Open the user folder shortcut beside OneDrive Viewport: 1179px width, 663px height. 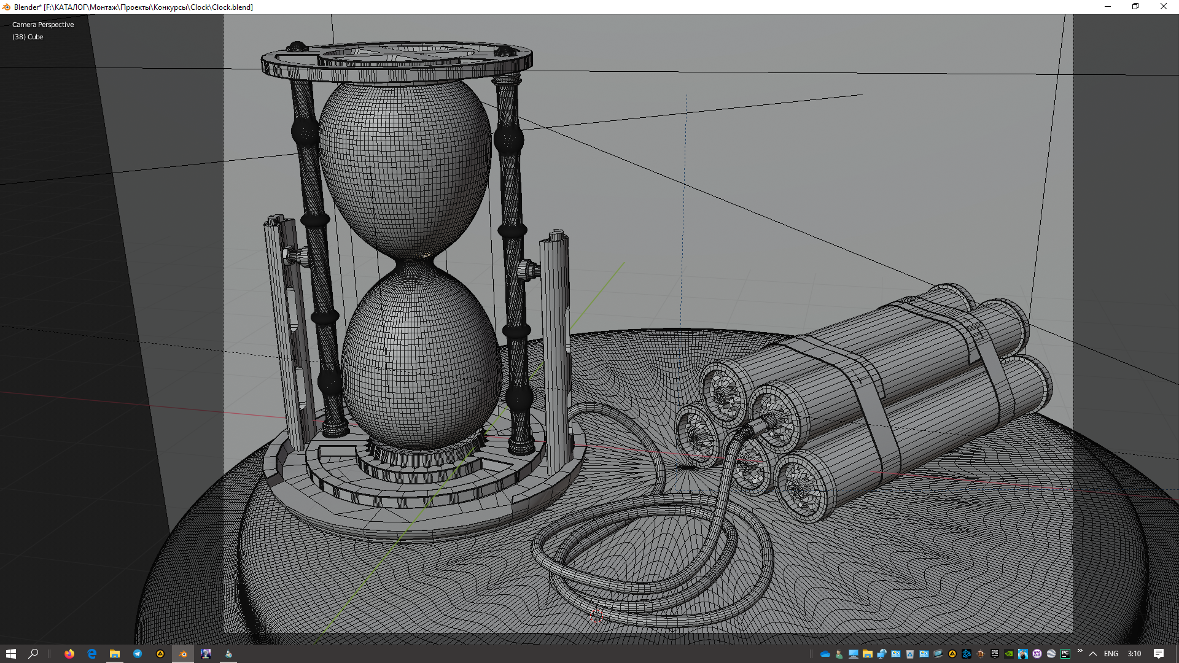[839, 654]
